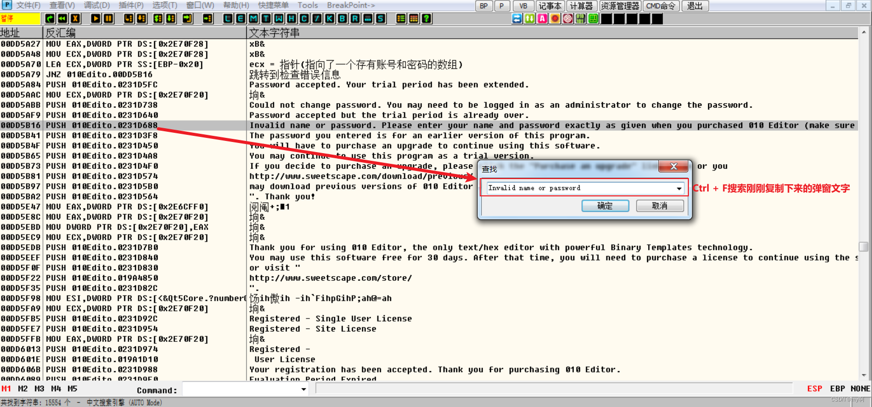The height and width of the screenshot is (407, 872).
Task: Open the S (Source) window icon
Action: click(381, 19)
